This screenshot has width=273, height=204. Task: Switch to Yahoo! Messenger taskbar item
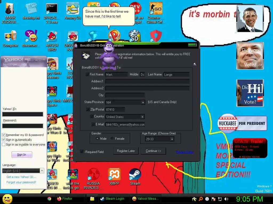tap(146, 199)
